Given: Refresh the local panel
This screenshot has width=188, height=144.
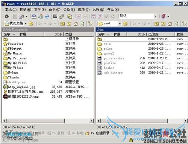Looking at the screenshot, I should click(x=82, y=23).
